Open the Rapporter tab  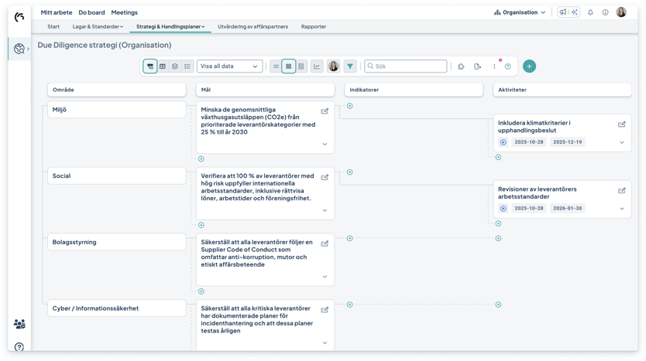[x=314, y=26]
